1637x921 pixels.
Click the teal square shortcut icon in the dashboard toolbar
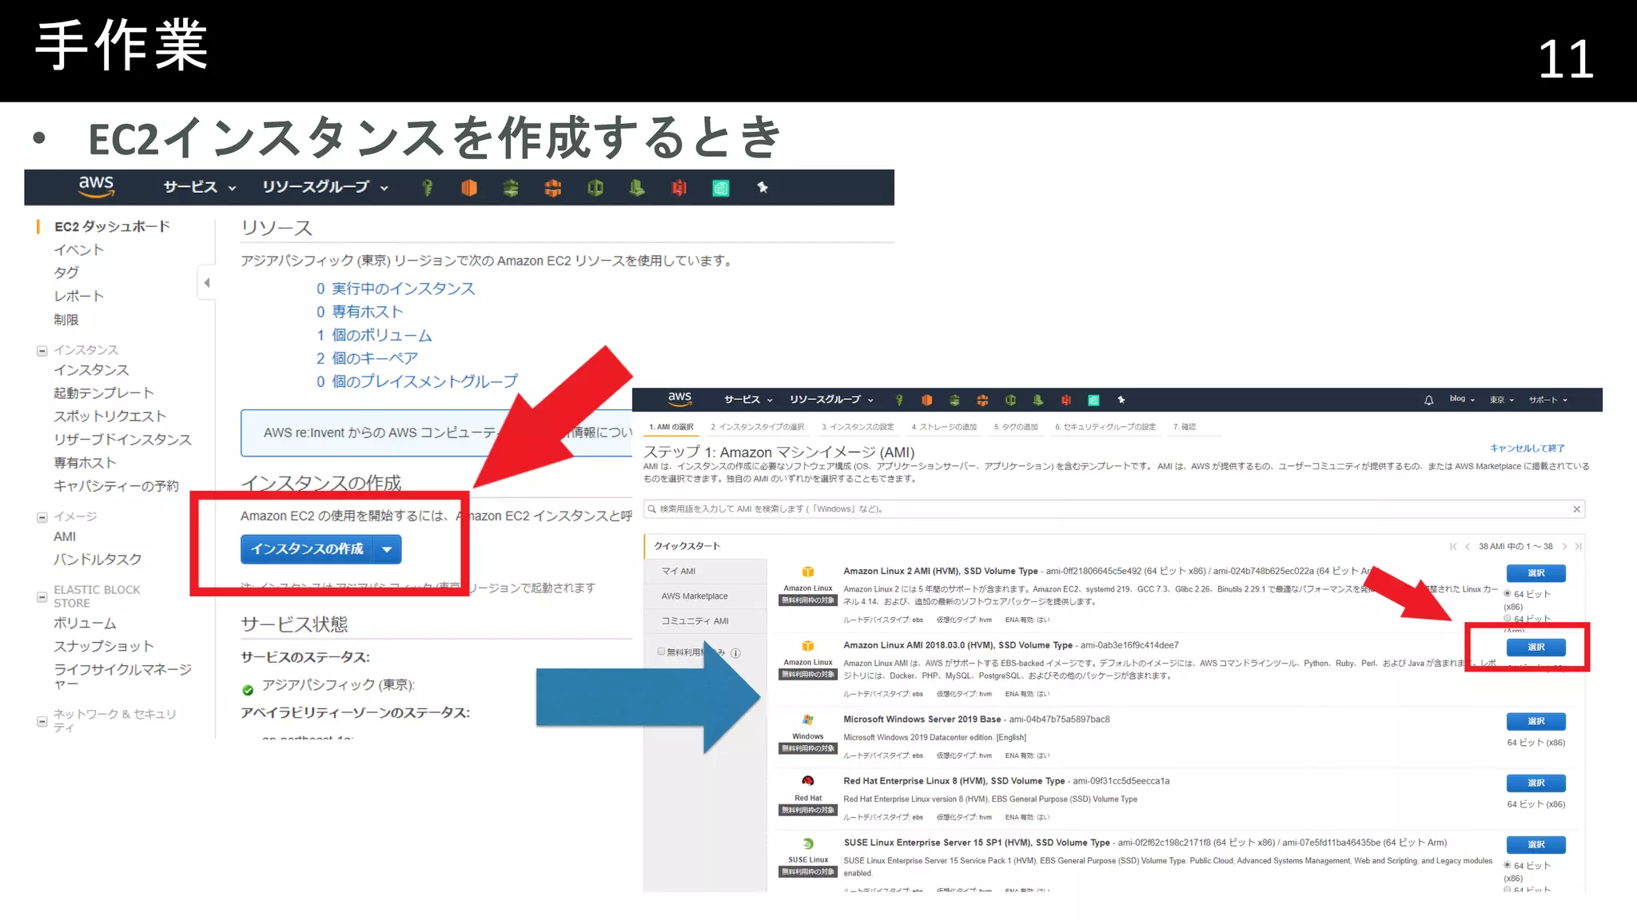721,188
